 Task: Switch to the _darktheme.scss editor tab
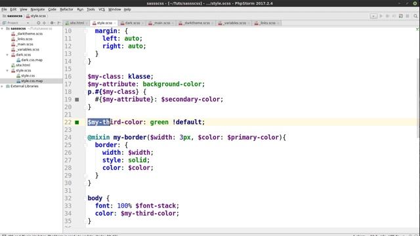pos(195,23)
